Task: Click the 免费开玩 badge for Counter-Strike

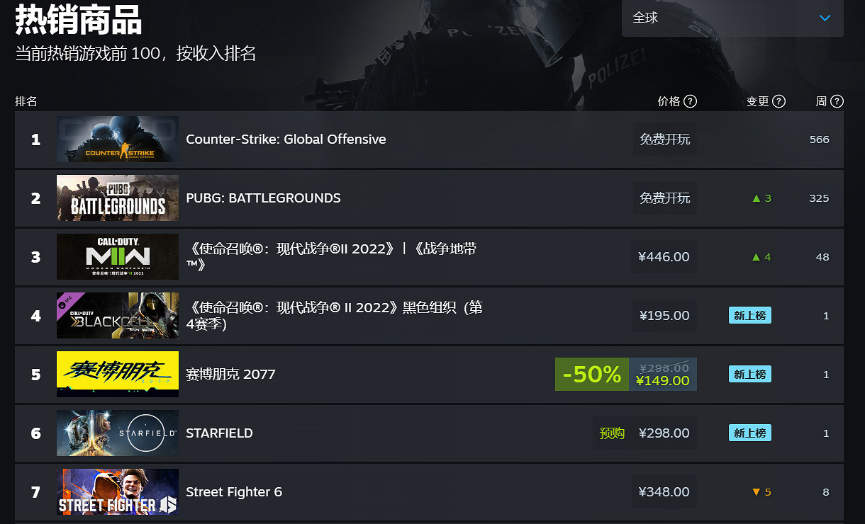Action: (665, 139)
